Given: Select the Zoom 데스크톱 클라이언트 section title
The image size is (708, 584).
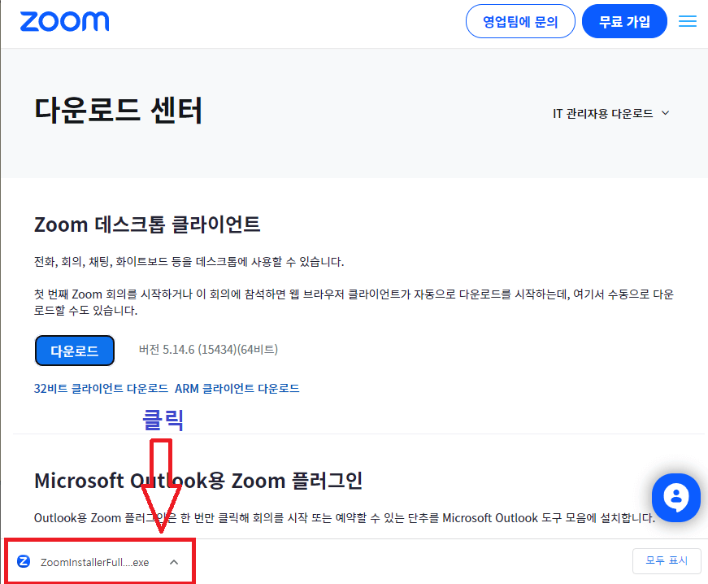Looking at the screenshot, I should coord(148,224).
